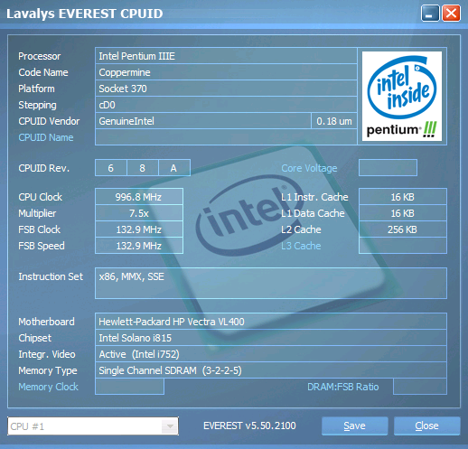This screenshot has height=449, width=468.
Task: Click the Save button
Action: (x=354, y=426)
